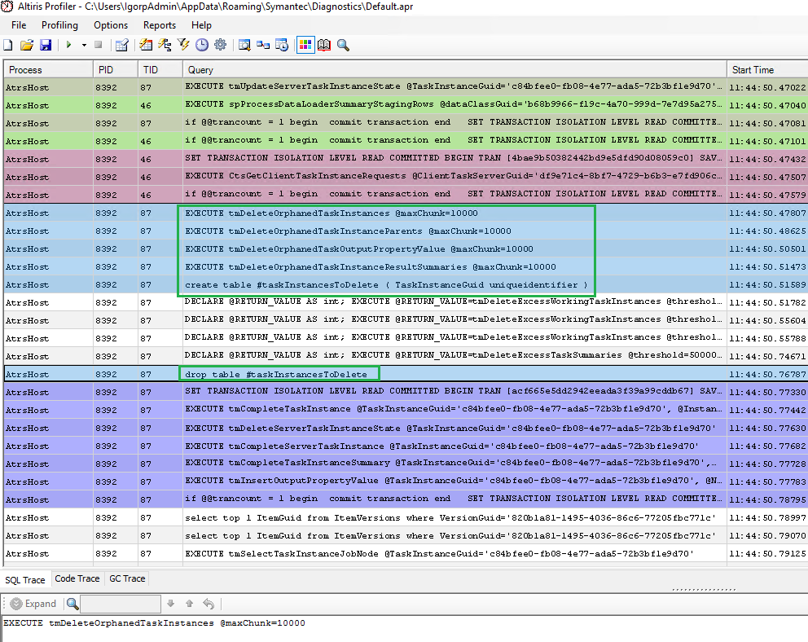Viewport: 808px width, 642px height.
Task: Open the dropdown arrow beside the play button
Action: coord(84,46)
